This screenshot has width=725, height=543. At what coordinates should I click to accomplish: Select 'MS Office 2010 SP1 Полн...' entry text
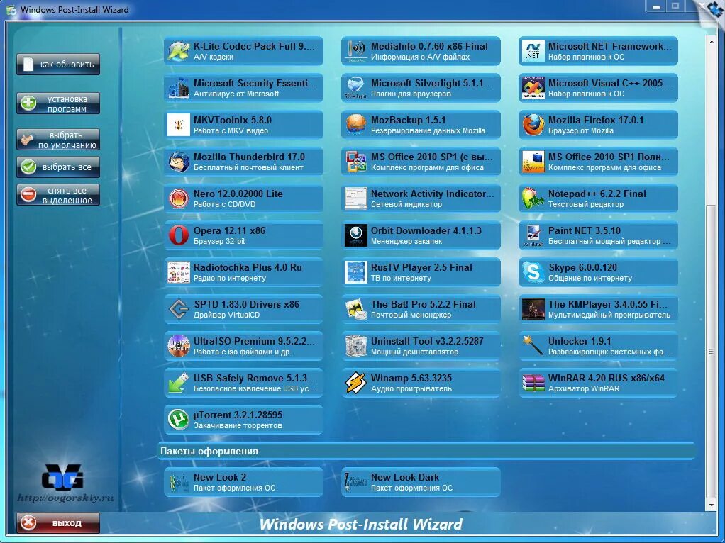coord(609,157)
